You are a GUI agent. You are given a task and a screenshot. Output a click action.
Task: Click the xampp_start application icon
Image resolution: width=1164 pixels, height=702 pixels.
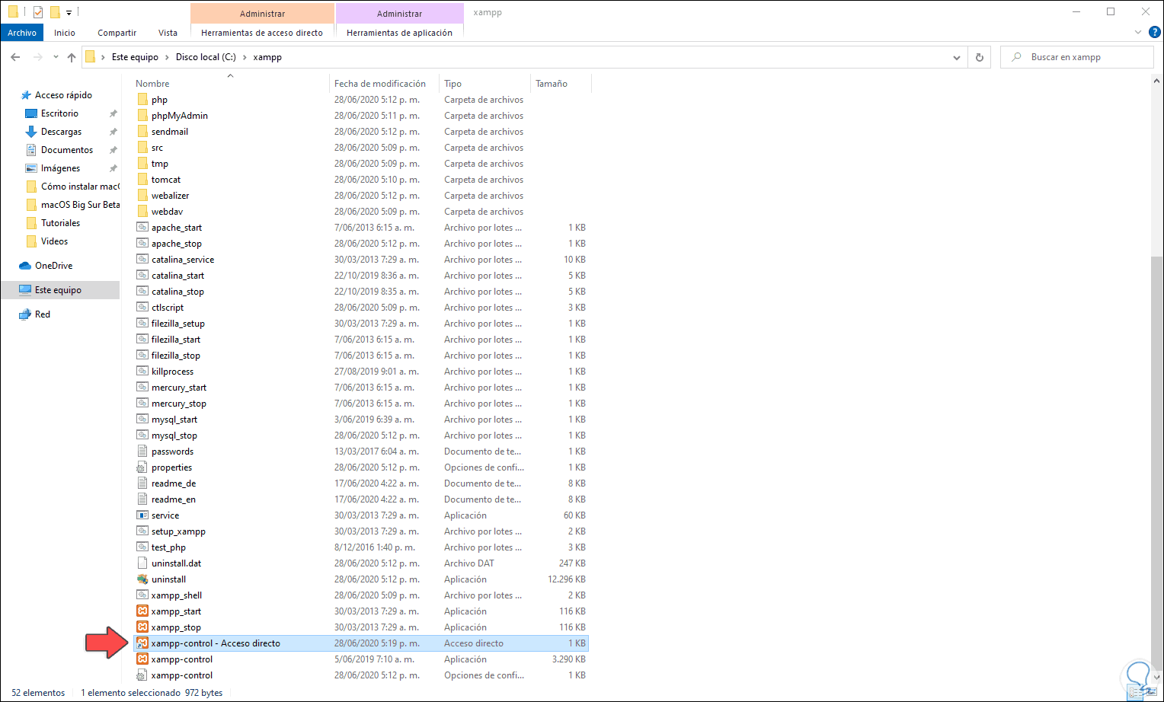(142, 611)
